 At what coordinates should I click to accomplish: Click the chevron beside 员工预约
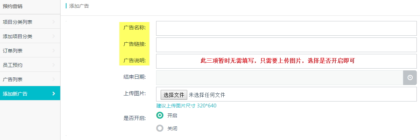point(54,65)
